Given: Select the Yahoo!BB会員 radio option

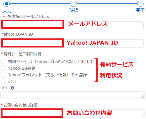Looking at the screenshot, I should point(3,68).
